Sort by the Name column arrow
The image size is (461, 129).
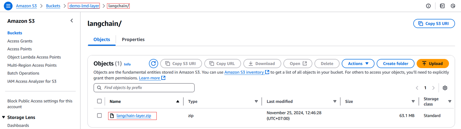177,101
